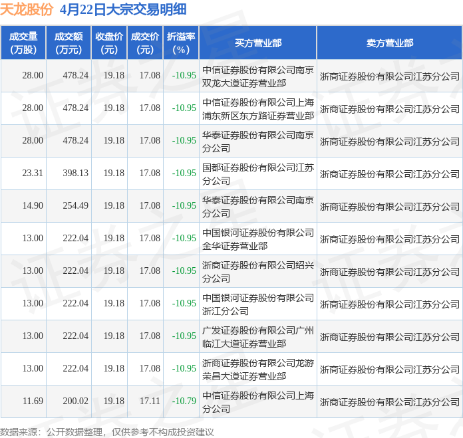Select the 成交价(元) column header

[145, 43]
